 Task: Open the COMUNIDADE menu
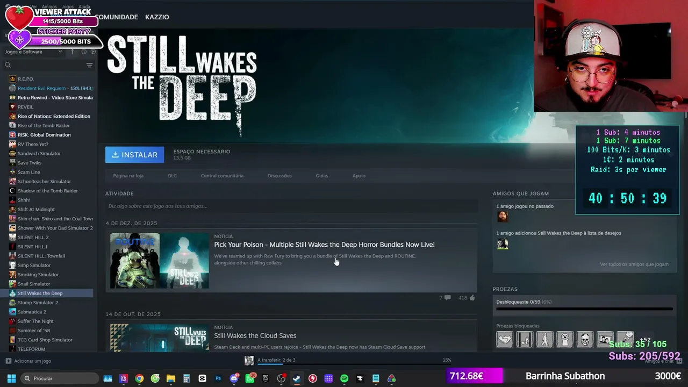coord(117,17)
